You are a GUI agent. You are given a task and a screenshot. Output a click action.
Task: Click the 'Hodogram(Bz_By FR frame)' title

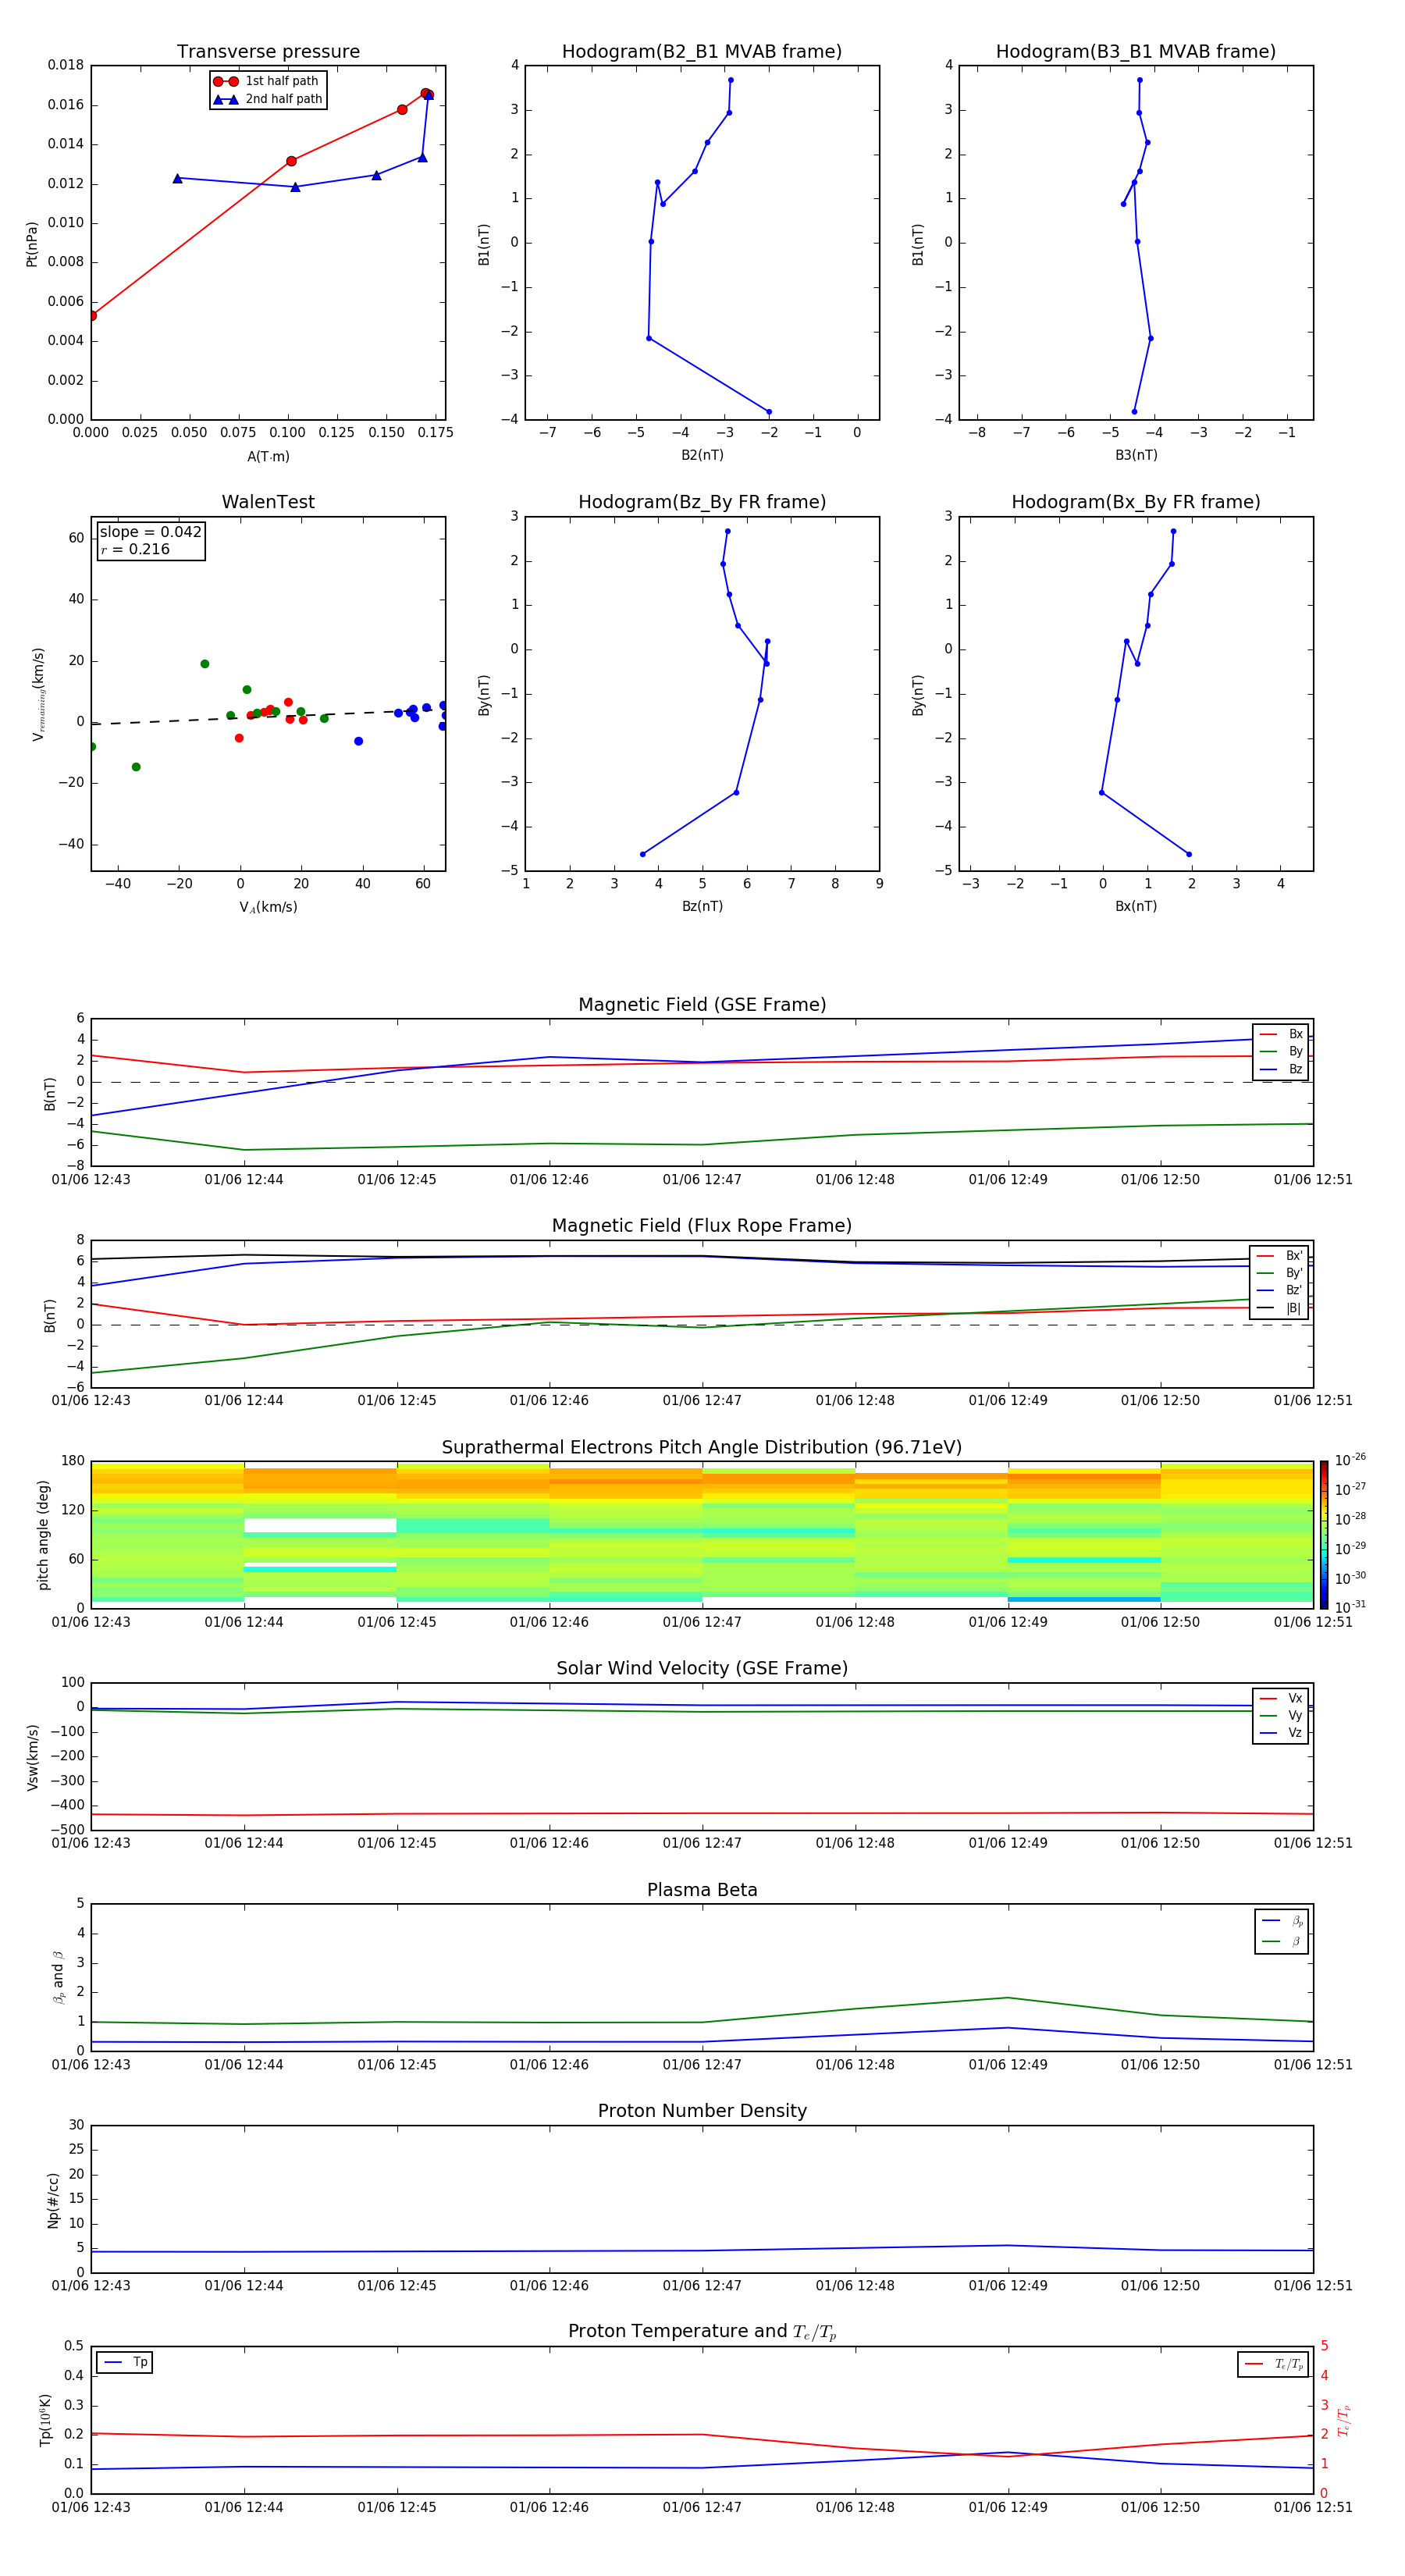coord(702,502)
